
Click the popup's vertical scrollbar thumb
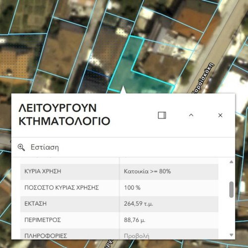232,189
